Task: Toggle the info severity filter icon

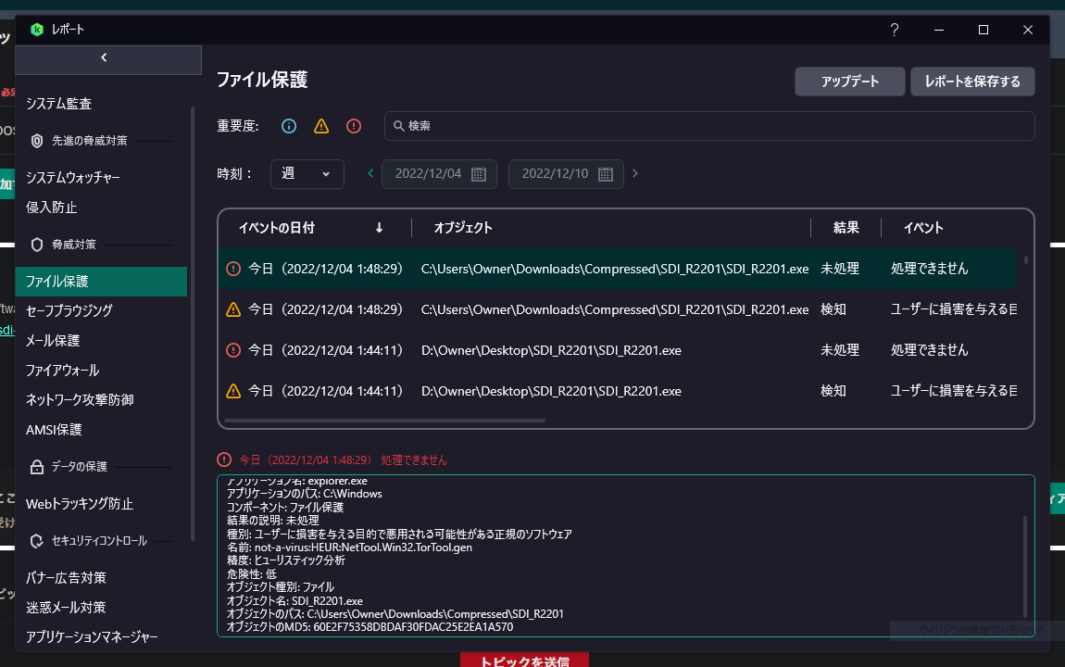Action: (x=289, y=126)
